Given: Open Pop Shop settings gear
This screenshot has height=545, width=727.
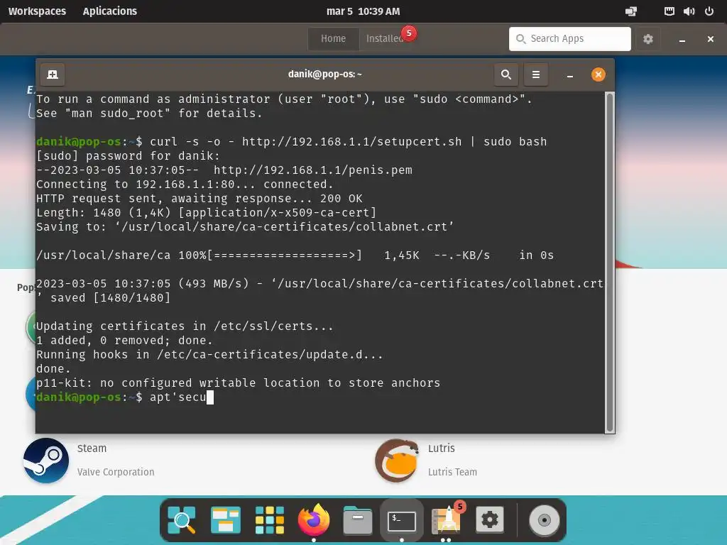Looking at the screenshot, I should point(647,39).
